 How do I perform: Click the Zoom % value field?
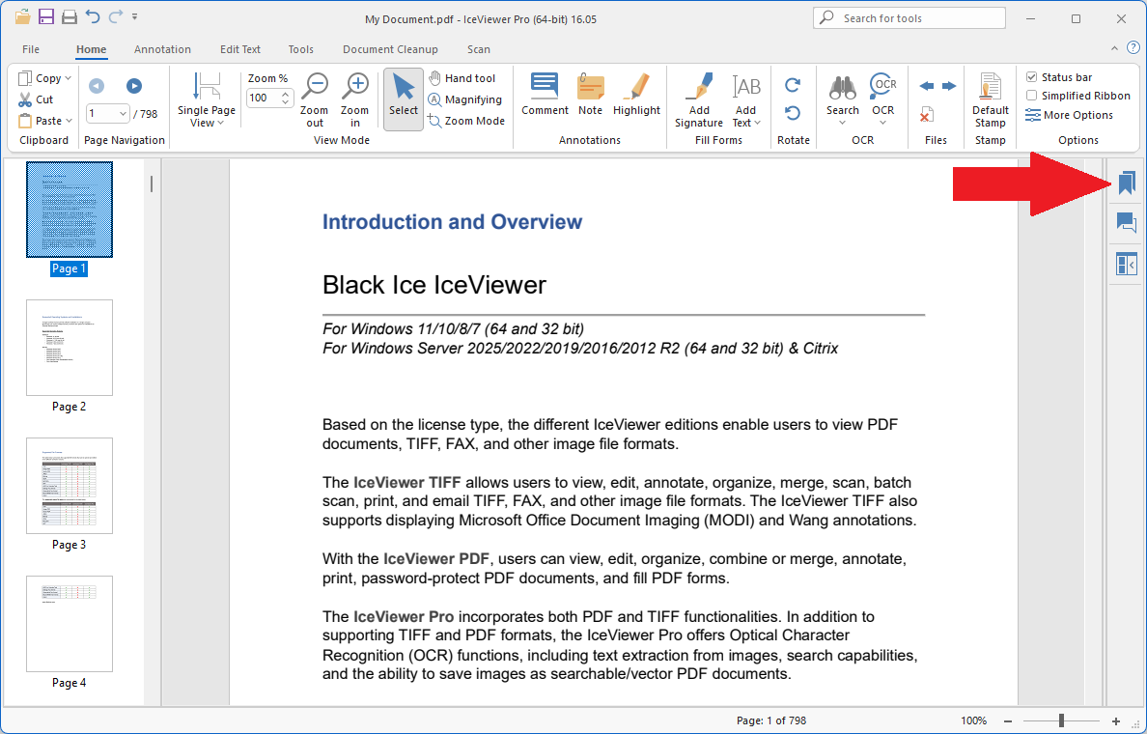tap(264, 98)
